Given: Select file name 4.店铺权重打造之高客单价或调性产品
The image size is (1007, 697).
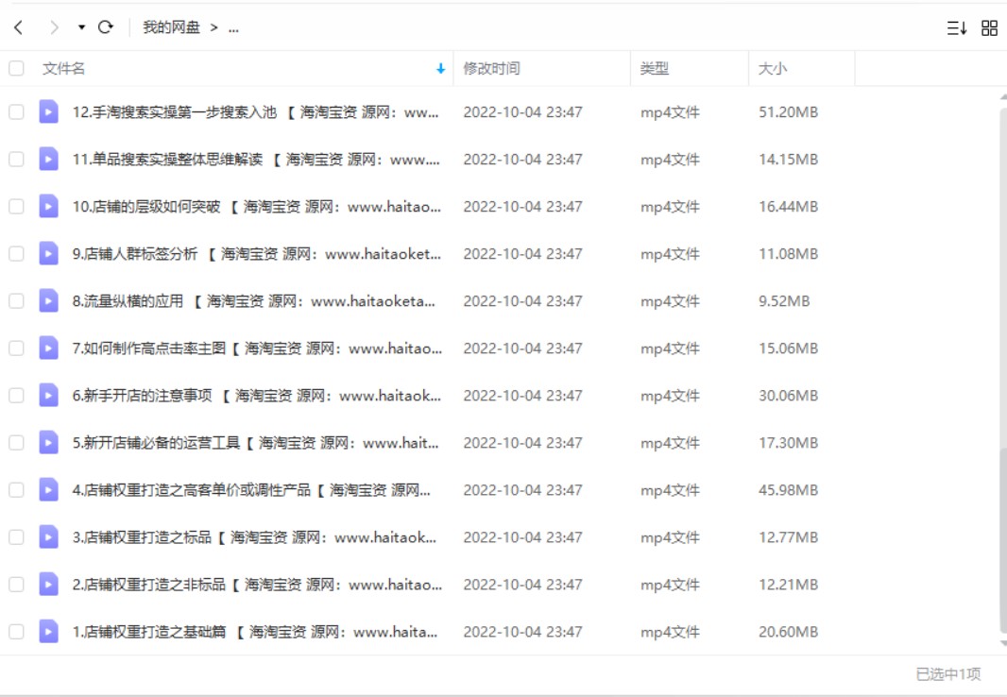Looking at the screenshot, I should tap(251, 490).
